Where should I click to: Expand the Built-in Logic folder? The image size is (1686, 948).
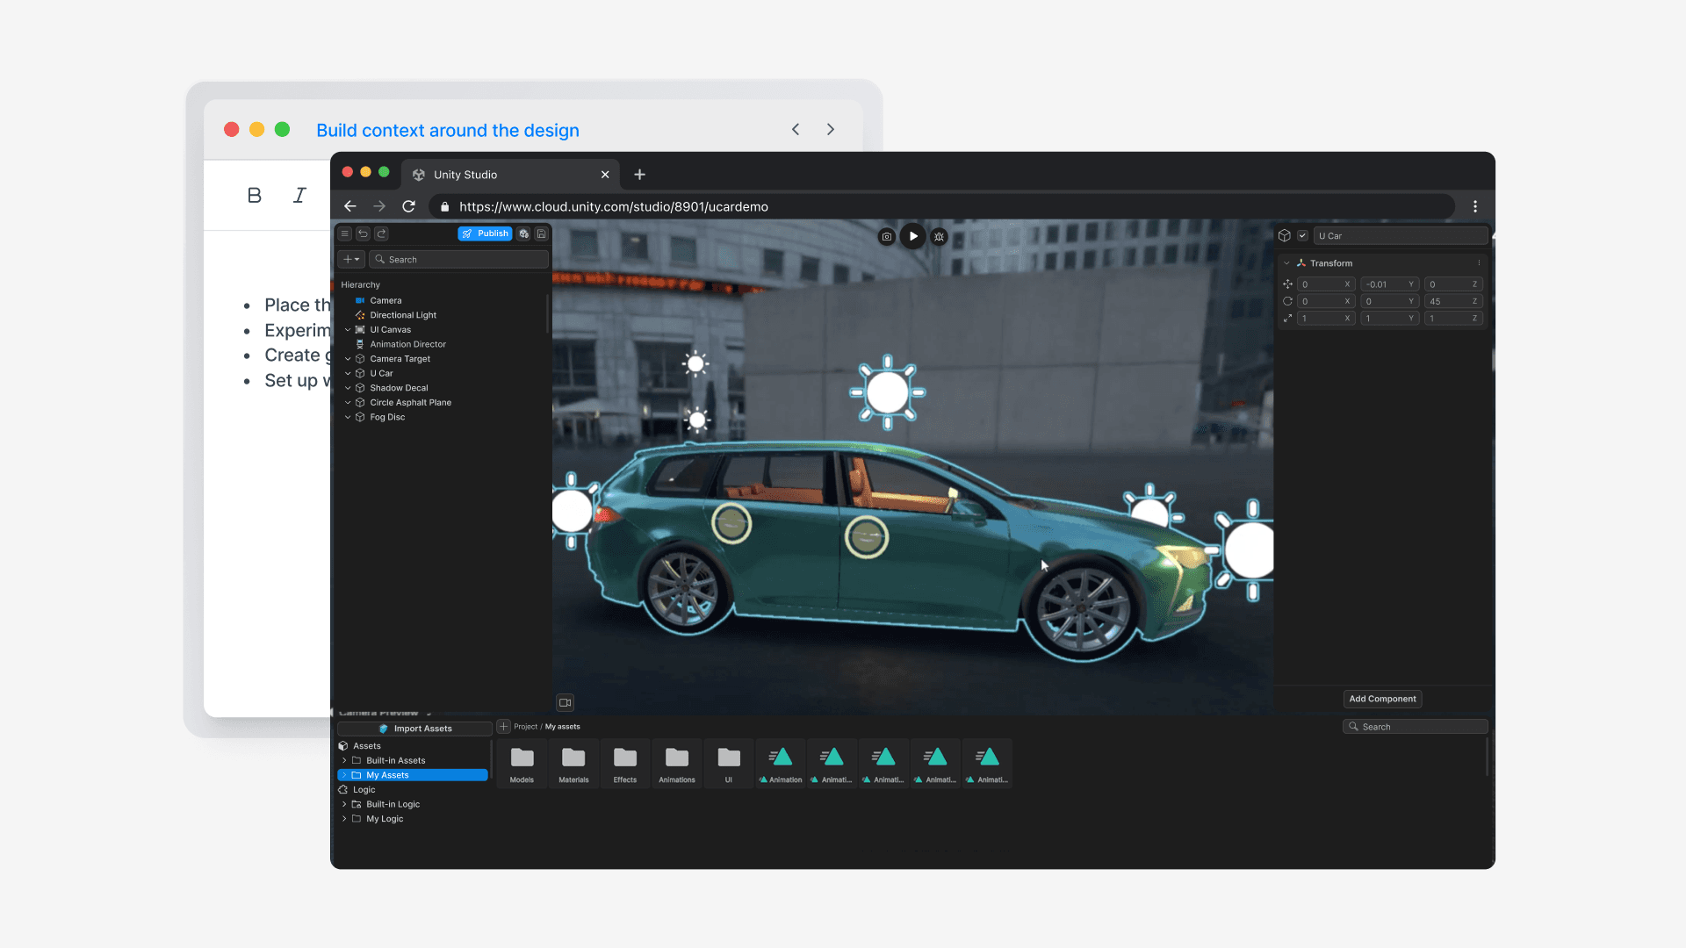pyautogui.click(x=344, y=804)
